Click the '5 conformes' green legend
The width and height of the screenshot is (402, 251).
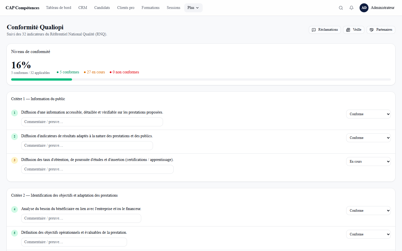tap(68, 72)
